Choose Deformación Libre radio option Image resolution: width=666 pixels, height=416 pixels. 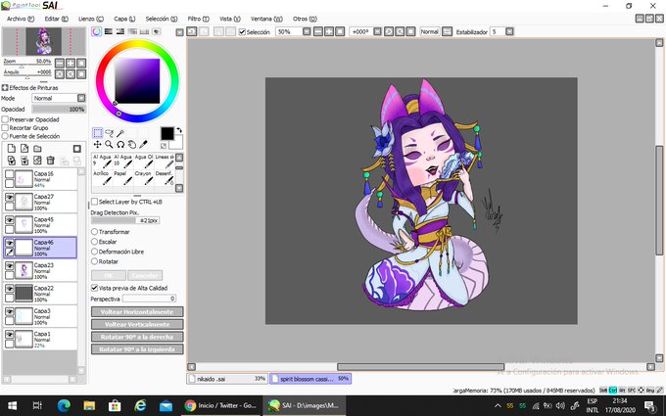coord(95,252)
